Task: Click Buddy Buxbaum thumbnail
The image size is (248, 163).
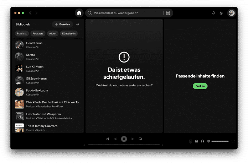Action: tap(19, 92)
